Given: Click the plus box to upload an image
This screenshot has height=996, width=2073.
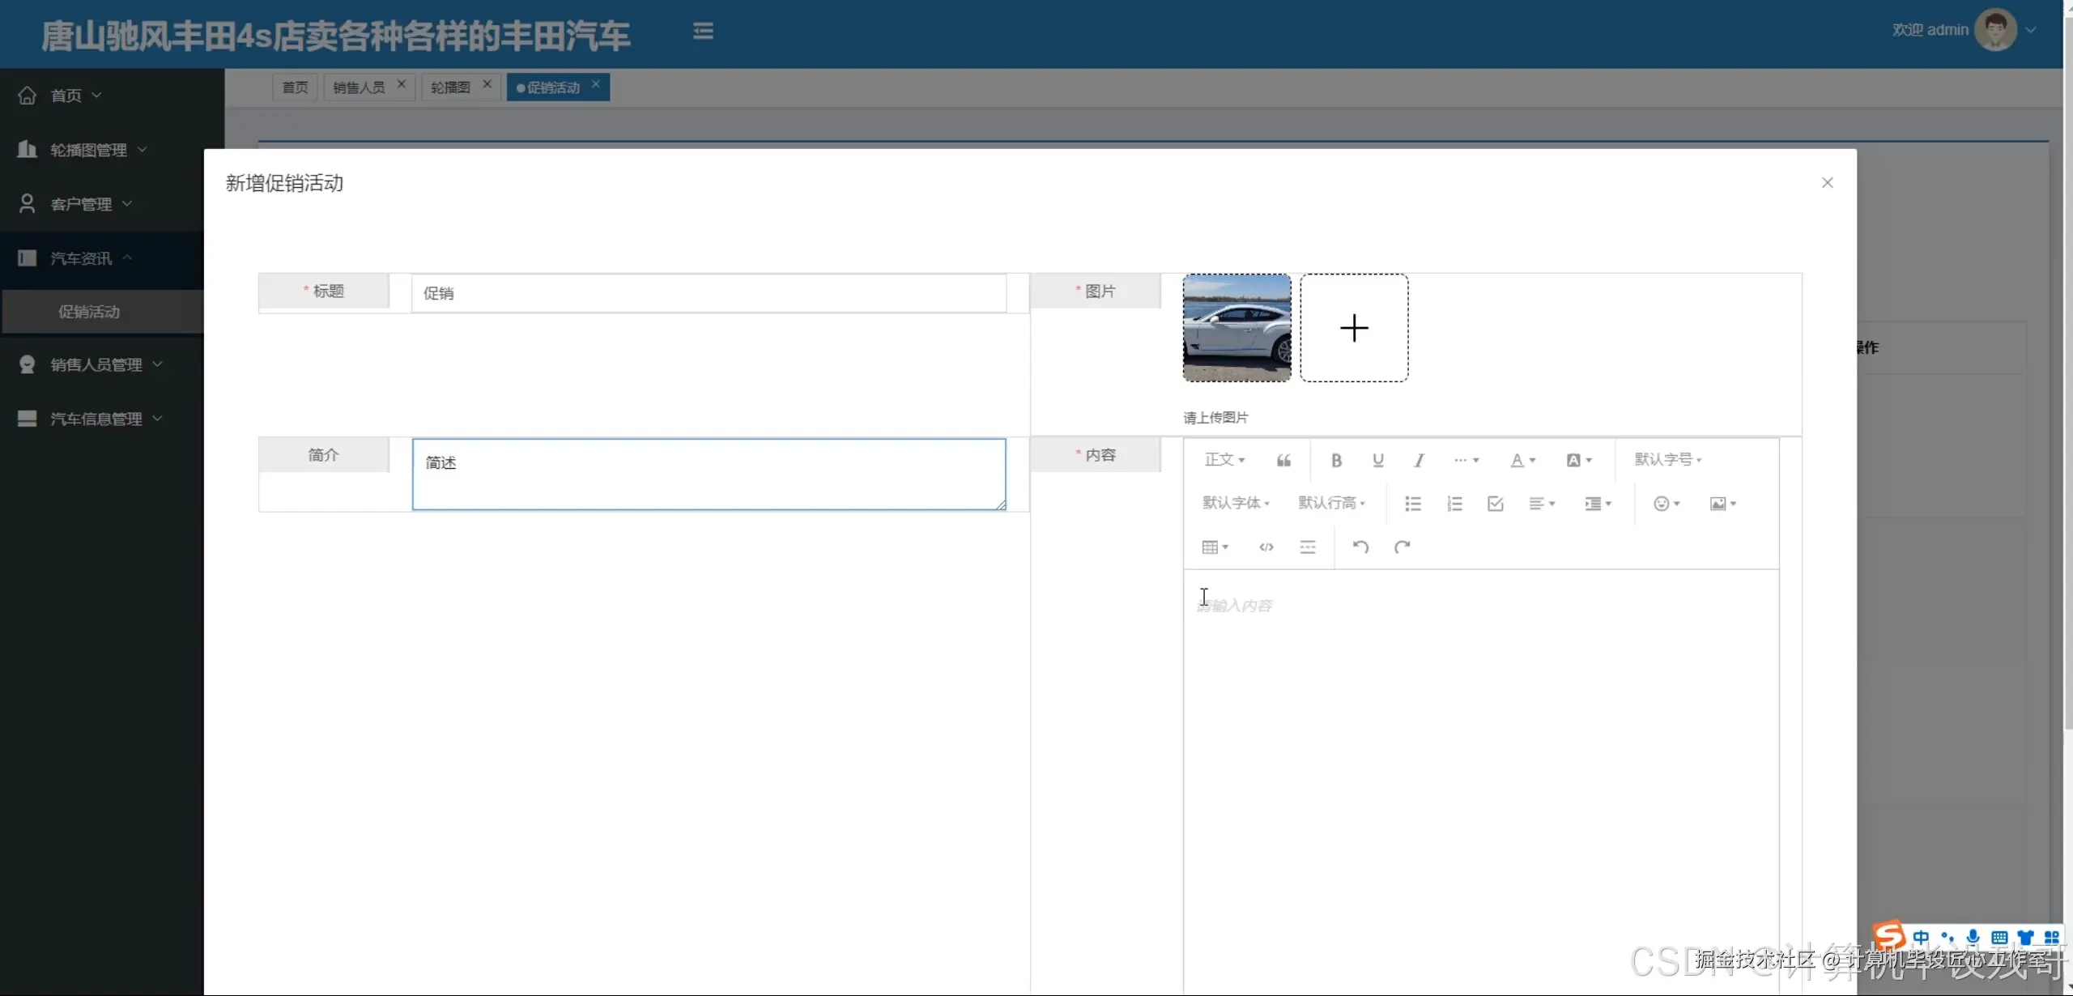Looking at the screenshot, I should click(1354, 328).
